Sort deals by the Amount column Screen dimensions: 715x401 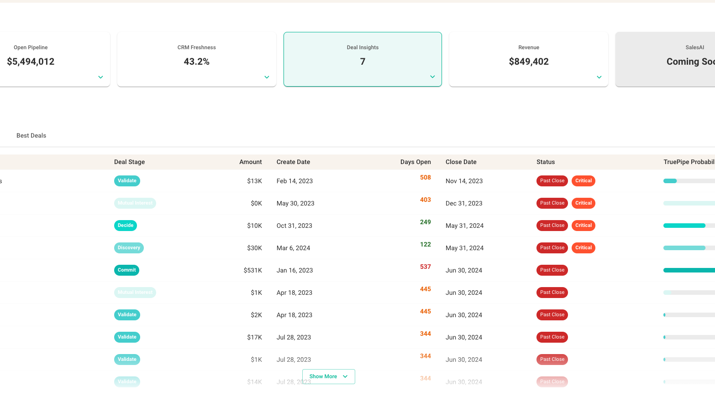(250, 162)
